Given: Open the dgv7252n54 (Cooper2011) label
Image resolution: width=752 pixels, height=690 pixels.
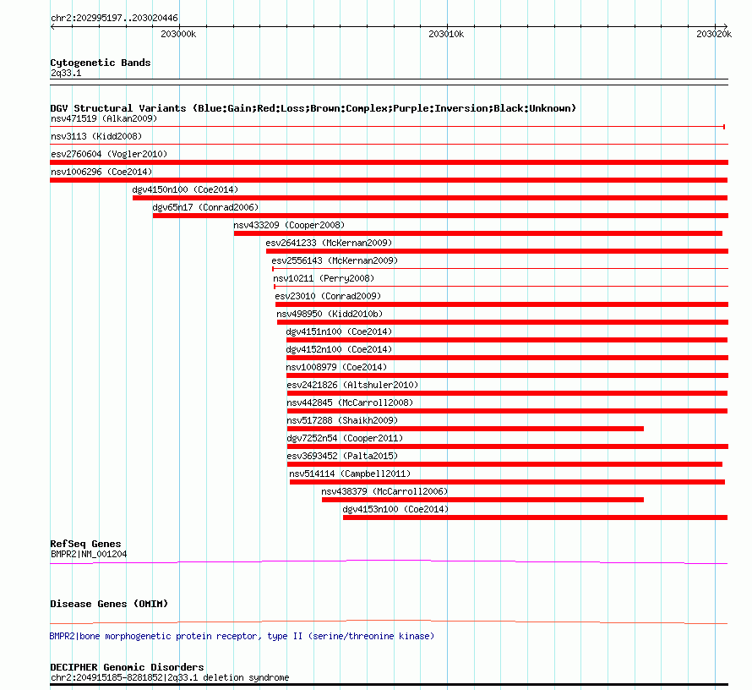Looking at the screenshot, I should pyautogui.click(x=345, y=438).
